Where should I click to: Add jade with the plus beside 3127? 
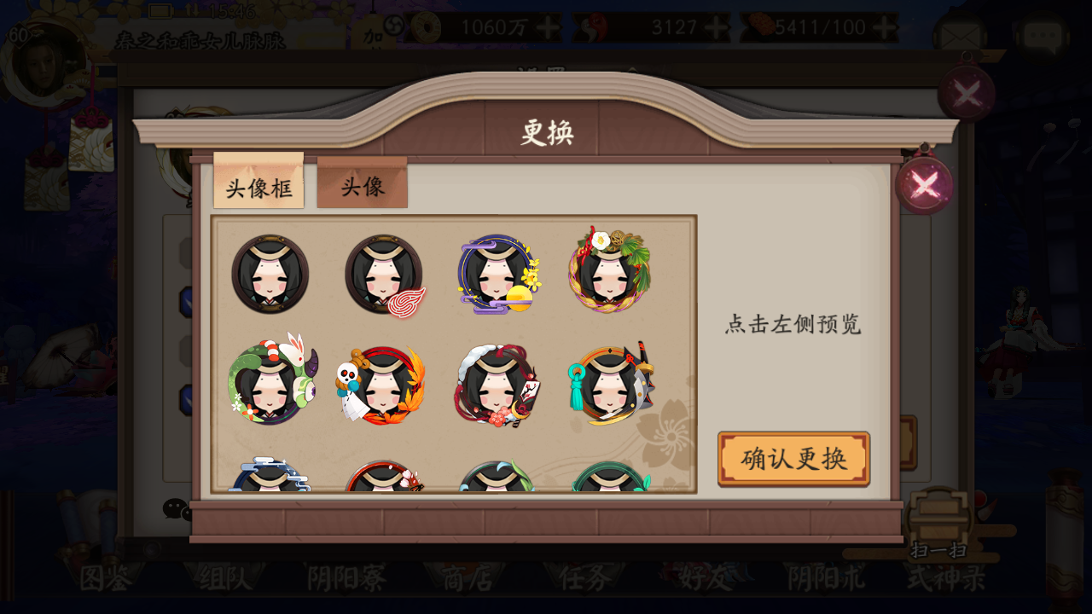point(717,27)
